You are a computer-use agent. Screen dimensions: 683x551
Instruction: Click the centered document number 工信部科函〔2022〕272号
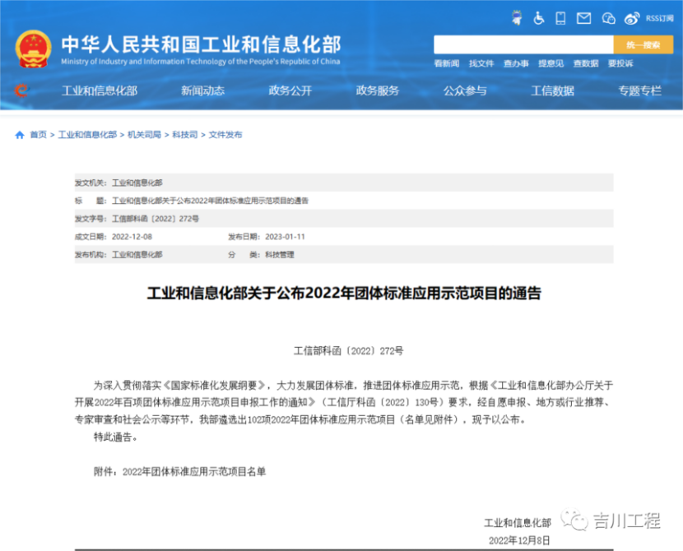tap(348, 351)
